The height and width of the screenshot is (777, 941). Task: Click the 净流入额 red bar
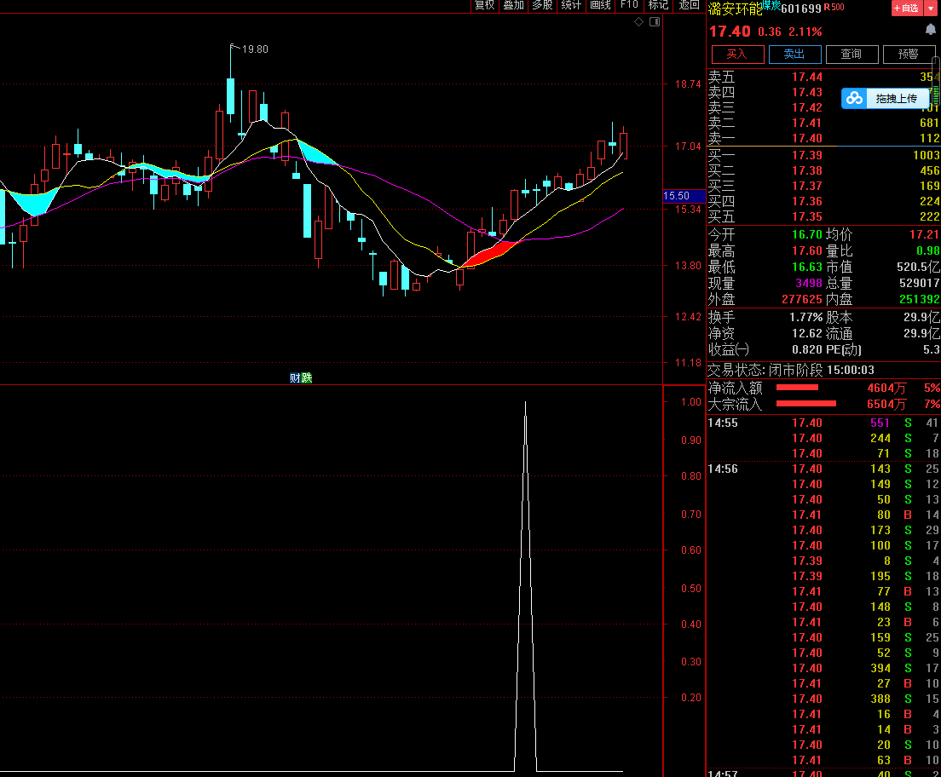(798, 388)
